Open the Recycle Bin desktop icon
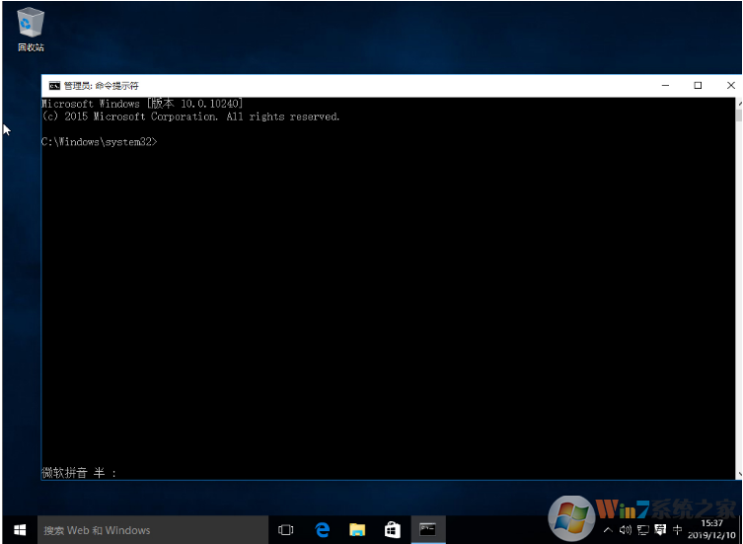Viewport: 743px width, 544px height. click(31, 28)
